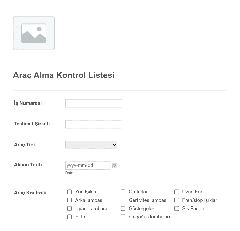This screenshot has width=240, height=231.
Task: Check the Yan Işıklar checkbox
Action: click(69, 192)
